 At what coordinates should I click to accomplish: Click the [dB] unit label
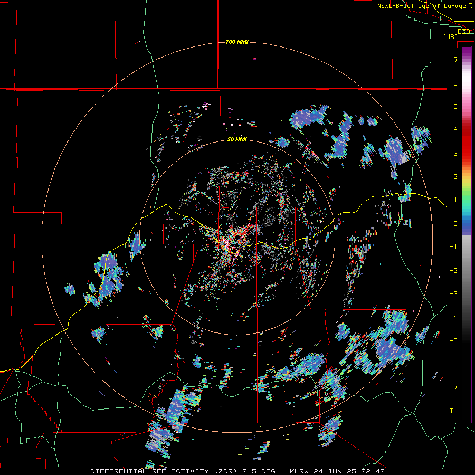click(451, 36)
